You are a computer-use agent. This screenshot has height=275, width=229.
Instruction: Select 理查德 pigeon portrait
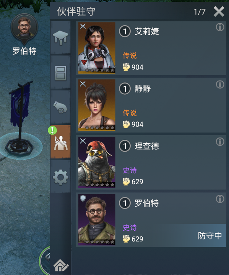tap(97, 162)
